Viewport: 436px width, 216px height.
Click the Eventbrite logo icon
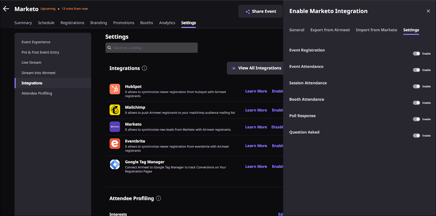pyautogui.click(x=115, y=143)
